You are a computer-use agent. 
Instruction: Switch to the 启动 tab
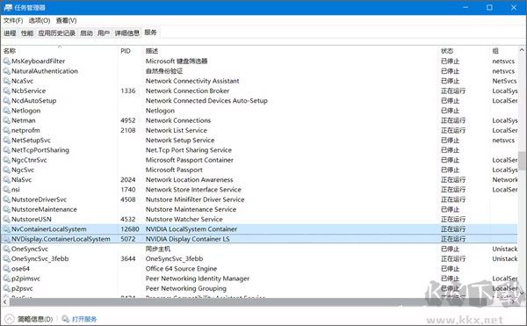pos(86,33)
